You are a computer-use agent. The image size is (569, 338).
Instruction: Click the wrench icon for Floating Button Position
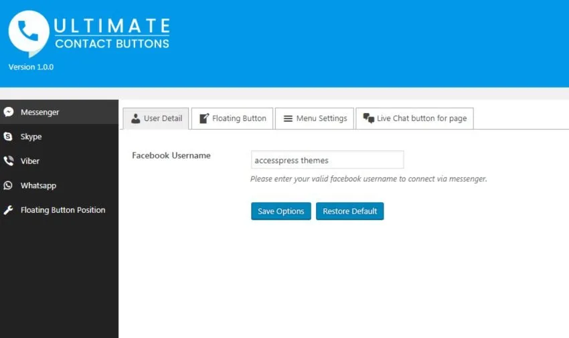tap(8, 210)
